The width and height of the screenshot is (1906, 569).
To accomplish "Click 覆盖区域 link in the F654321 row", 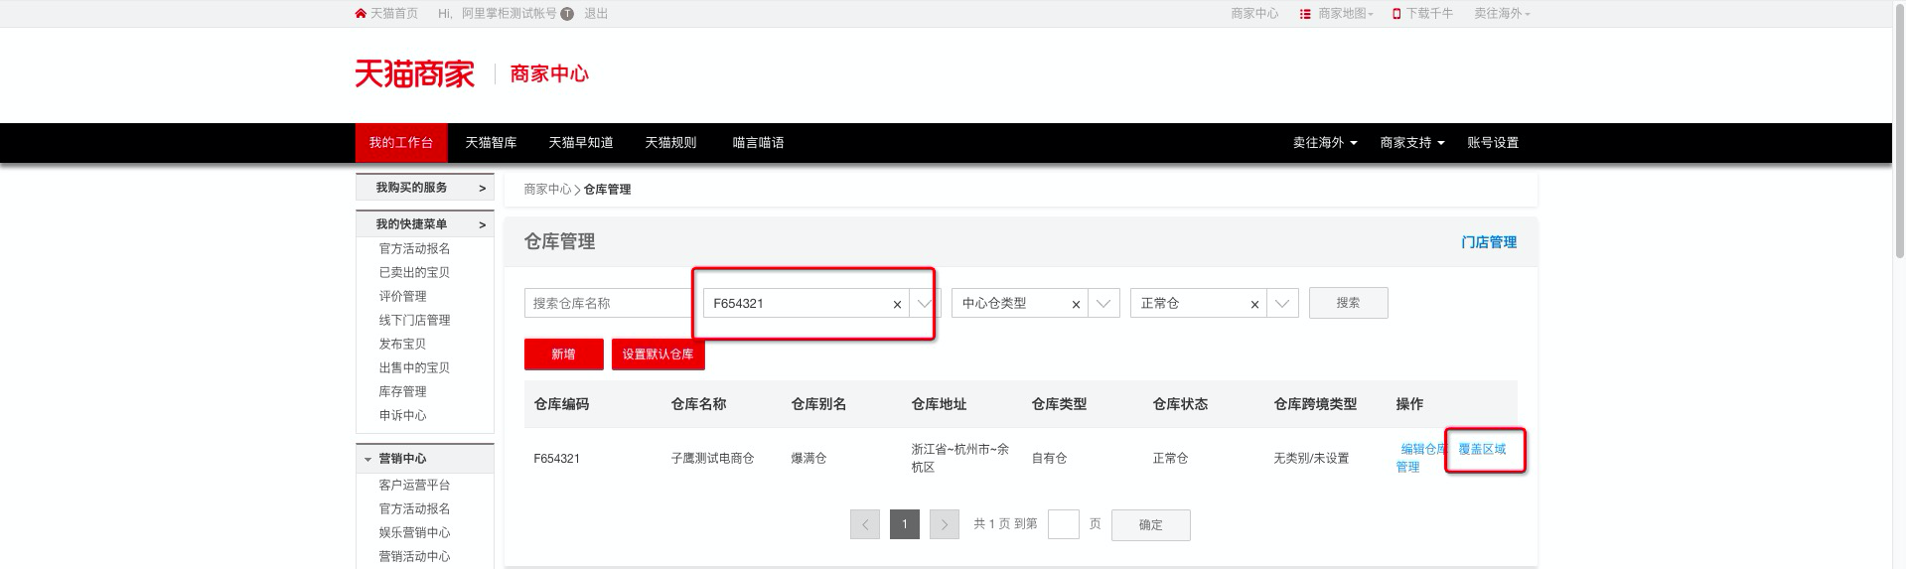I will pyautogui.click(x=1482, y=450).
